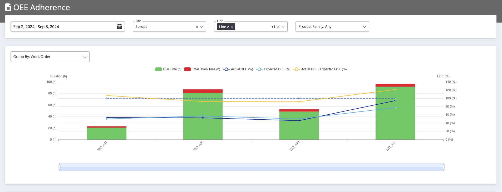
Task: Click the yellow ratio point at WO_434
Action: [107, 95]
